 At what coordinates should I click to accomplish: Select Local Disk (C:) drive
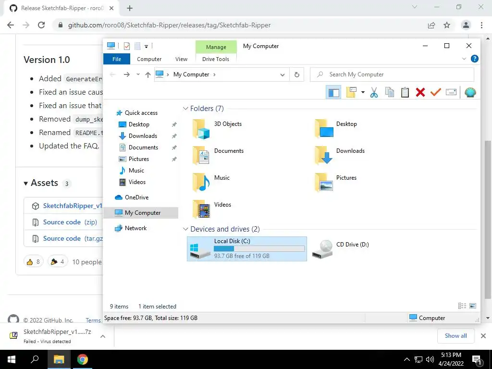tap(247, 249)
